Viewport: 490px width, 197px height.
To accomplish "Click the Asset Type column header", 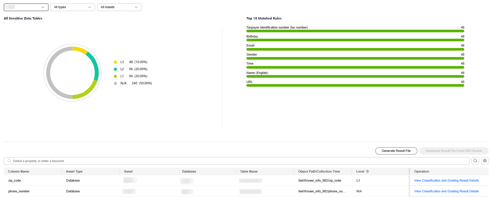I will 74,171.
